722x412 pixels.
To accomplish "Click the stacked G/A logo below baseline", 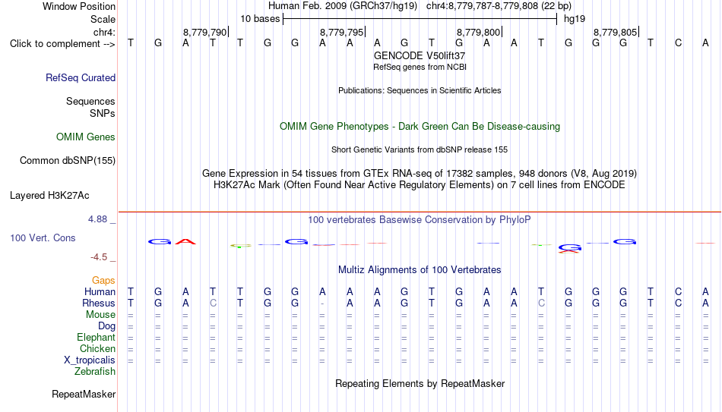I will (569, 249).
